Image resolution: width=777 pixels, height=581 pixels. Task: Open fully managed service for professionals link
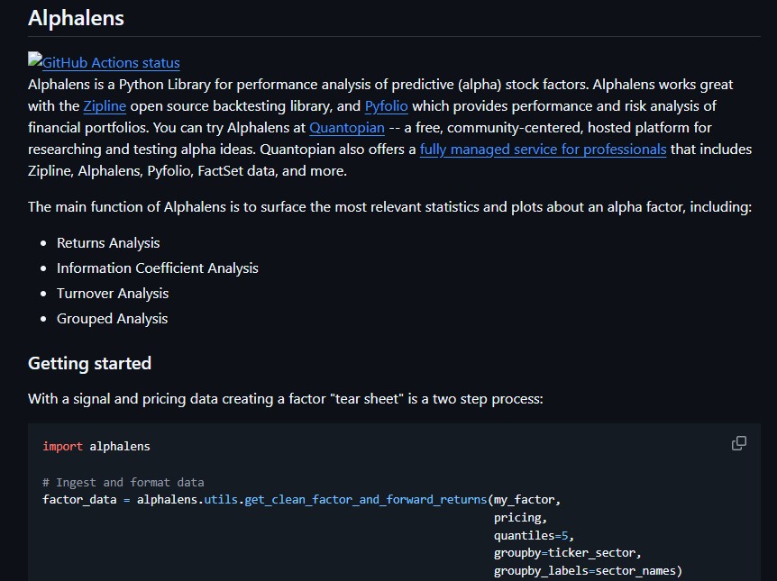543,150
